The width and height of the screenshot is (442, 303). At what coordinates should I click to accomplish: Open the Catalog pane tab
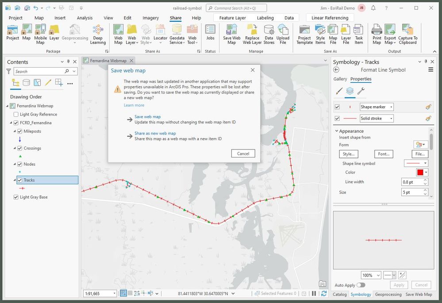[339, 294]
